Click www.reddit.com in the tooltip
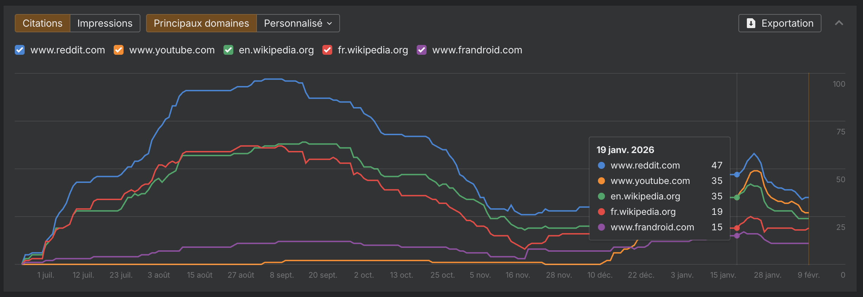Image resolution: width=863 pixels, height=297 pixels. tap(645, 165)
